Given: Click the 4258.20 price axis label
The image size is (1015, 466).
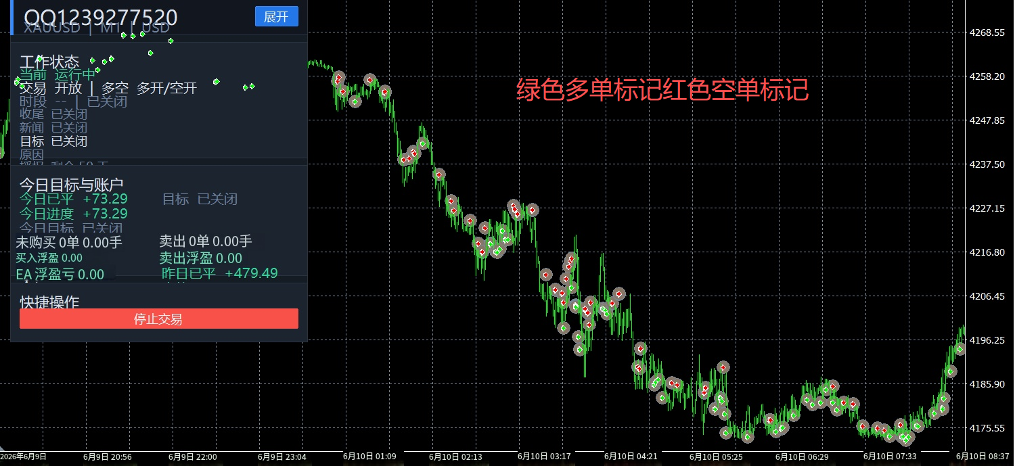Looking at the screenshot, I should 989,77.
